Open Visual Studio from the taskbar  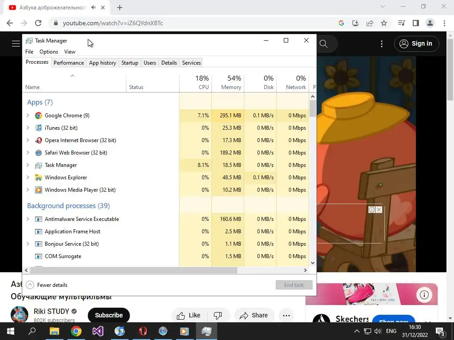[98, 331]
